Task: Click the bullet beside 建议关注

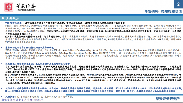Action: coord(2,89)
